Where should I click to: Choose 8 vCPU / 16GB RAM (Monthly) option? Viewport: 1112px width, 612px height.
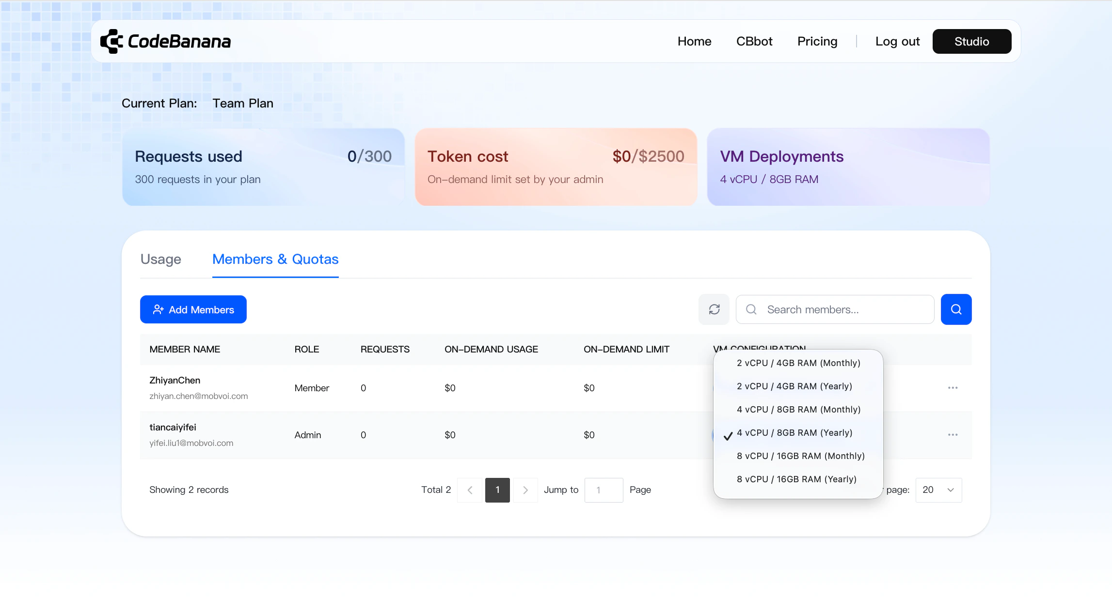tap(800, 456)
